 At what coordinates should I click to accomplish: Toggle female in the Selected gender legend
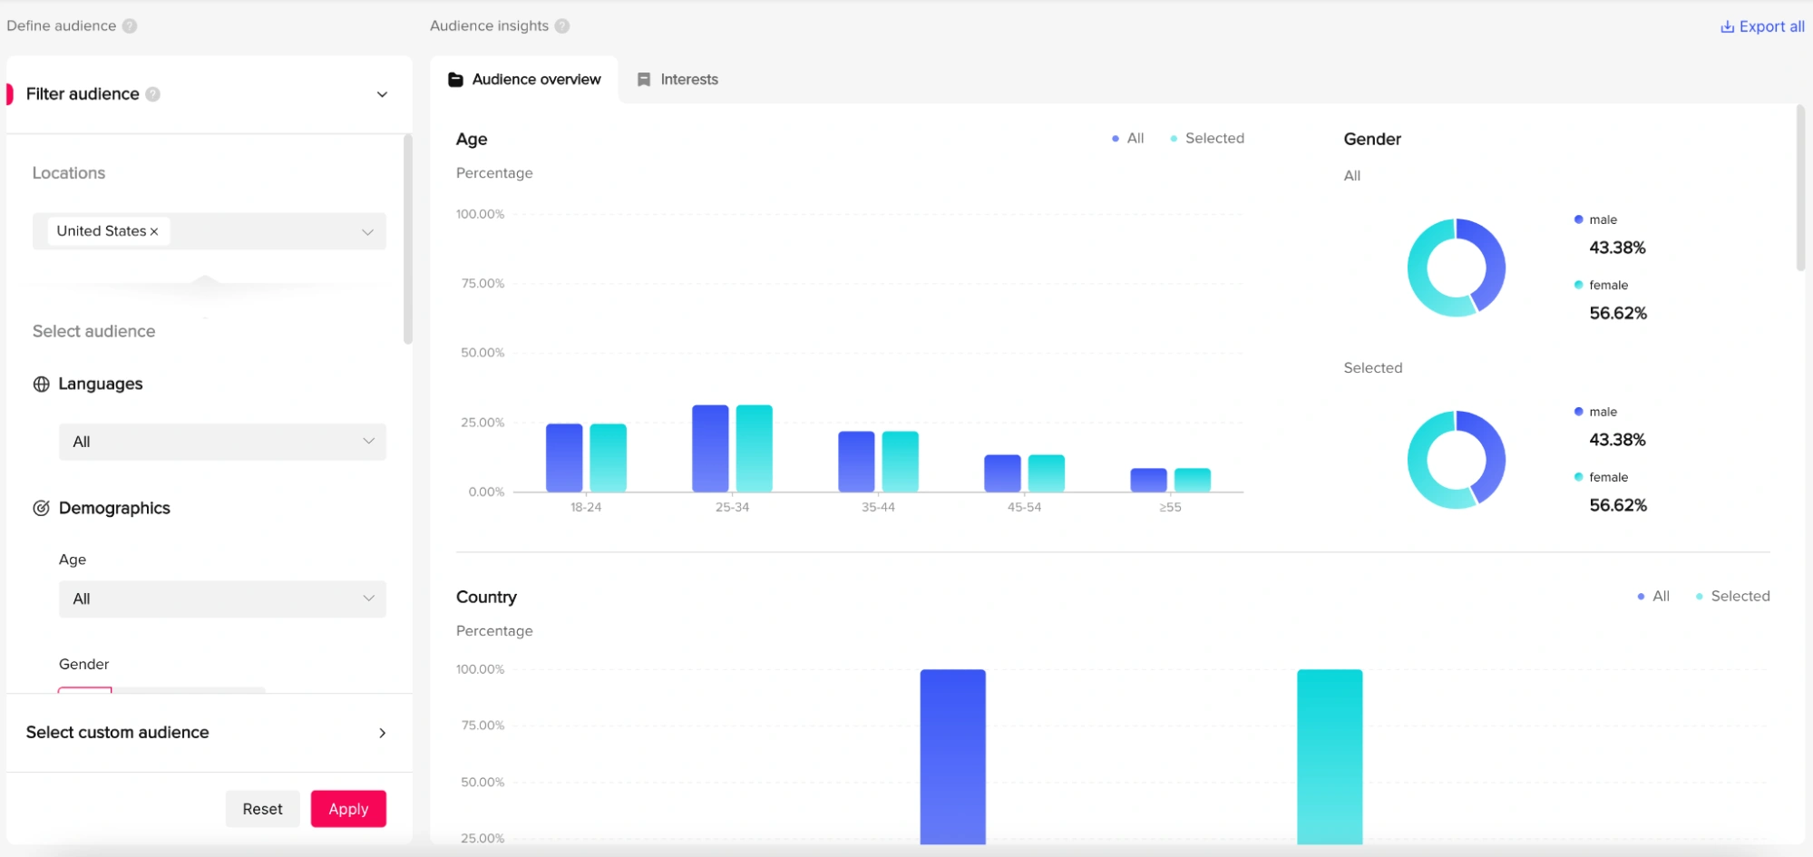pyautogui.click(x=1601, y=478)
